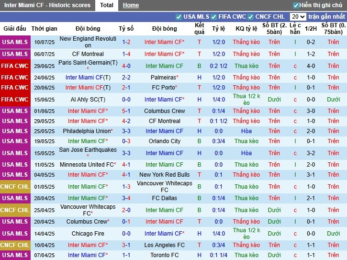Switch to the Total tab
The width and height of the screenshot is (347, 260).
pos(106,5)
